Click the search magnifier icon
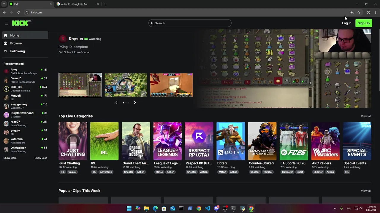The height and width of the screenshot is (213, 380). pyautogui.click(x=153, y=23)
